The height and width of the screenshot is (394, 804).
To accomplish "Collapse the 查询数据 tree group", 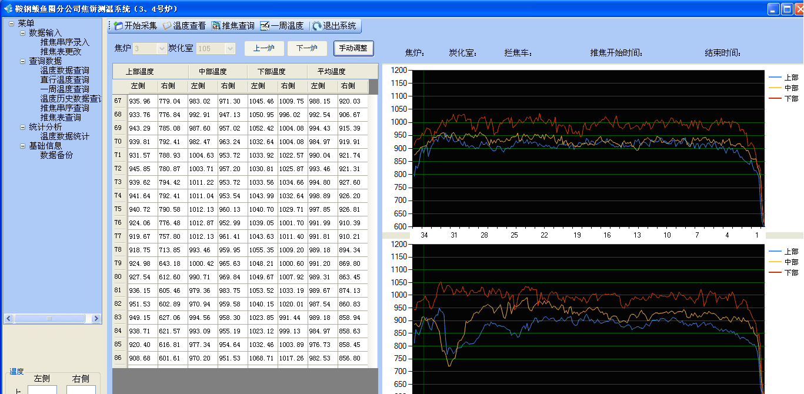I will pos(23,61).
